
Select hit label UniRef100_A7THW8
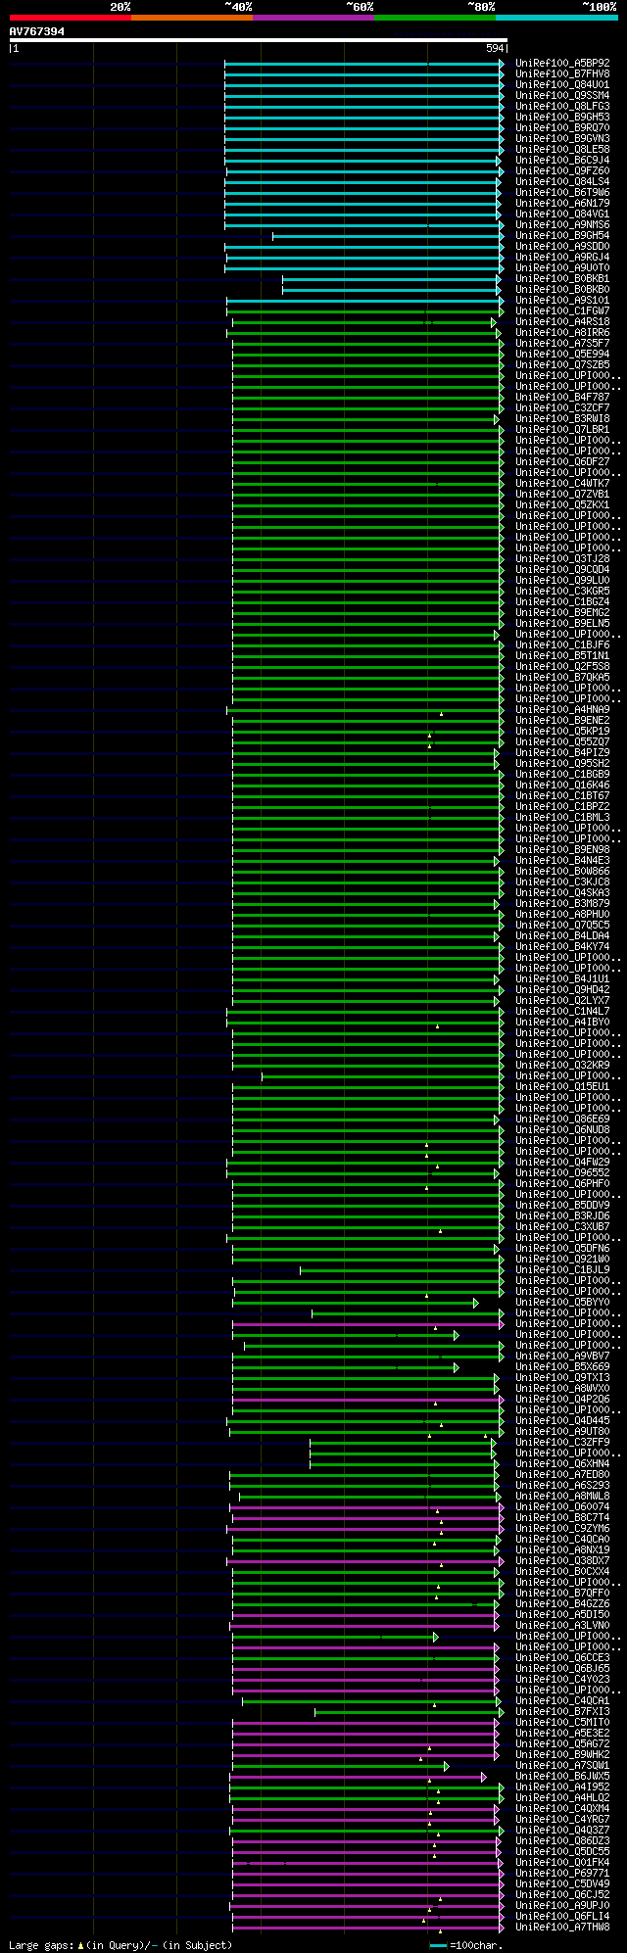click(562, 1928)
